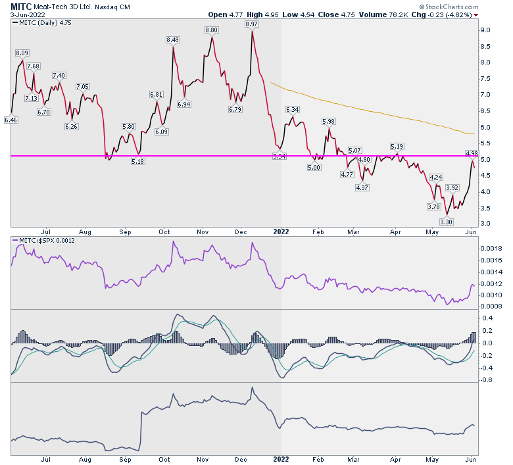Click the 6.81 price label
This screenshot has height=465, width=513.
(156, 95)
